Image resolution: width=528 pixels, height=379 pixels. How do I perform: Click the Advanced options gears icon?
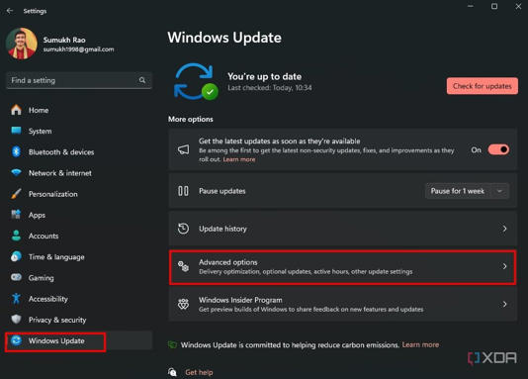tap(183, 266)
